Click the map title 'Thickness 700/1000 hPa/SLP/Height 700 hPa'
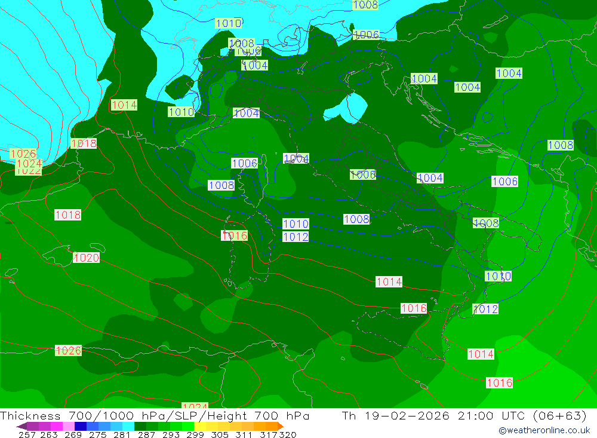This screenshot has width=597, height=438. (x=155, y=415)
